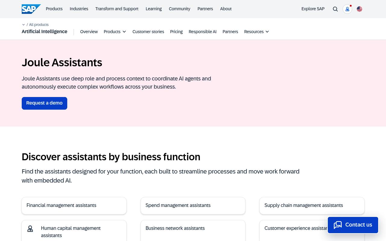This screenshot has height=241, width=386.
Task: Switch to the Overview tab
Action: tap(89, 32)
